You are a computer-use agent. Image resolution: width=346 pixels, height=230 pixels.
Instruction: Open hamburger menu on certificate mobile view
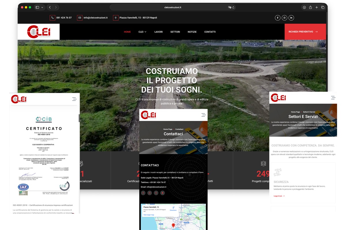(74, 99)
